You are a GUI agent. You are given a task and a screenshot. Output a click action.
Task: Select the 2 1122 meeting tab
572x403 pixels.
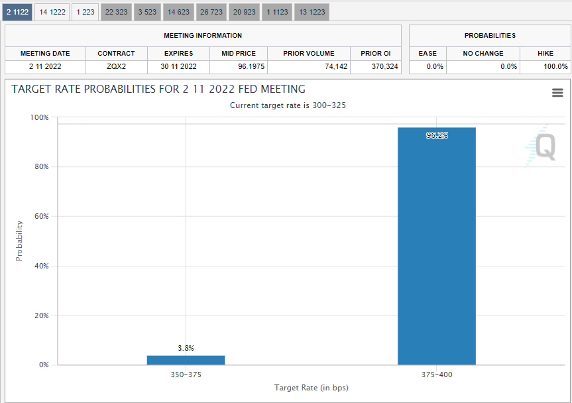click(18, 12)
